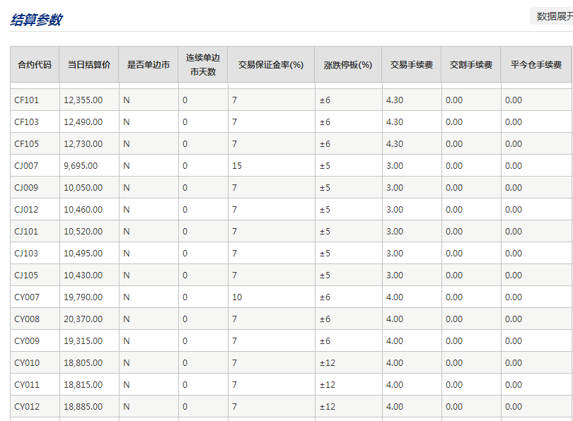The width and height of the screenshot is (573, 421).
Task: Click settlement price 20,370.00
Action: pos(83,319)
